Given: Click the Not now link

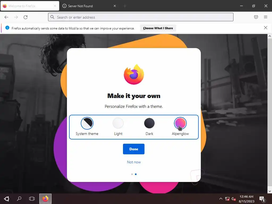Looking at the screenshot, I should point(134,162).
